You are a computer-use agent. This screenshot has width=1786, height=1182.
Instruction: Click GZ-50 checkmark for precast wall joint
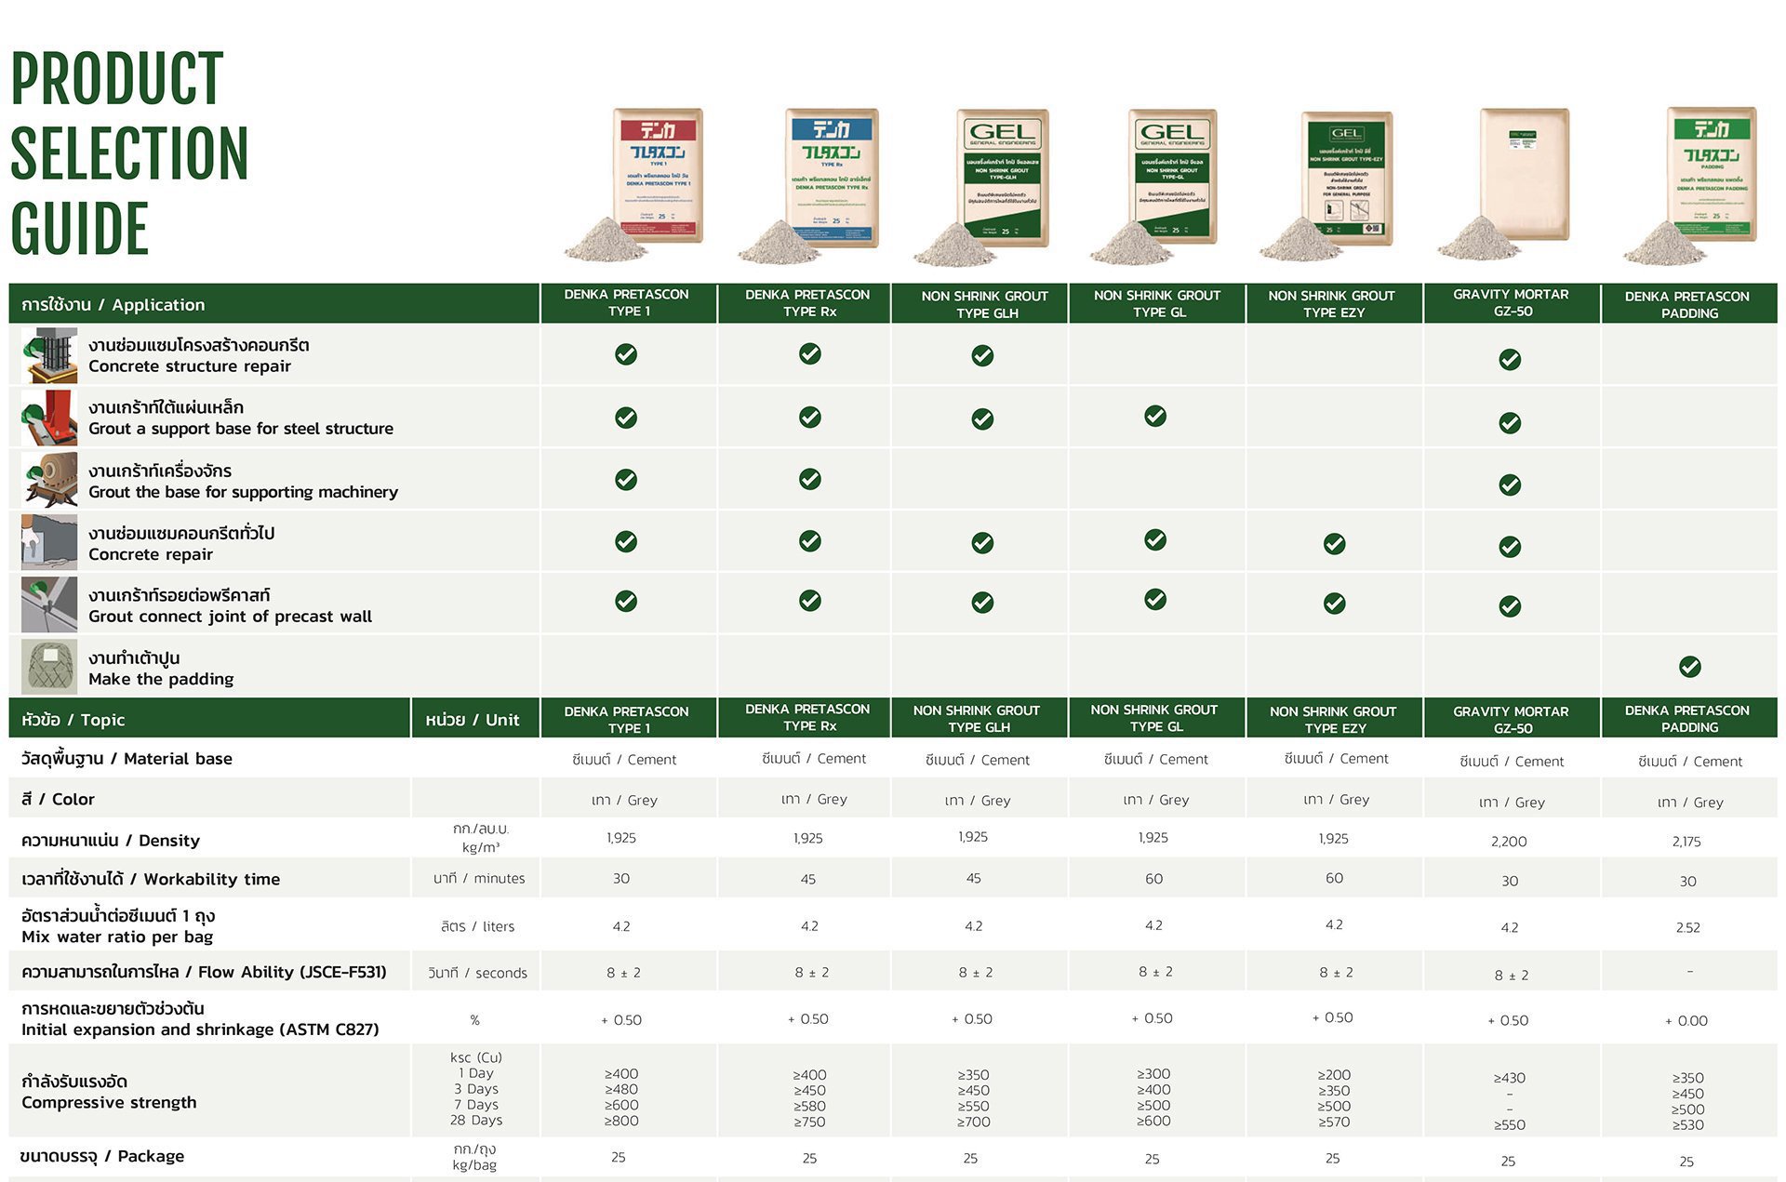tap(1510, 606)
